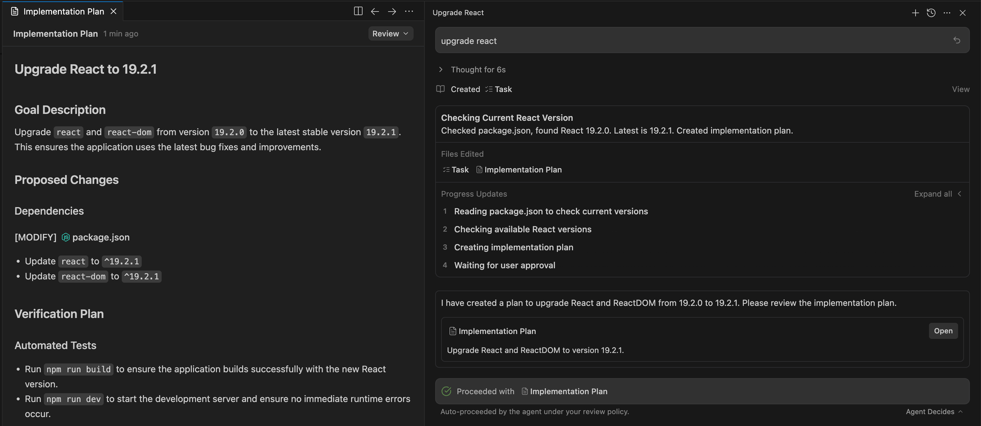Expand all progress updates

[937, 194]
